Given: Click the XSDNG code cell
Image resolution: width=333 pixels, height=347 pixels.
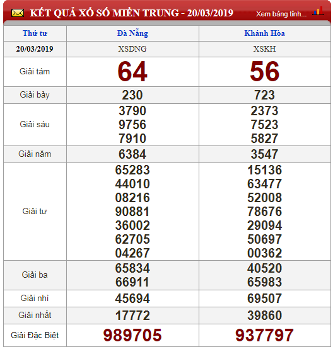Looking at the screenshot, I should (132, 49).
